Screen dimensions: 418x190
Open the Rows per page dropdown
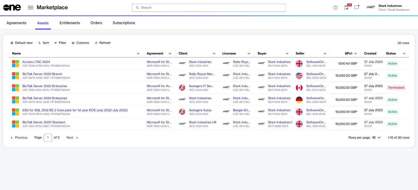point(376,138)
